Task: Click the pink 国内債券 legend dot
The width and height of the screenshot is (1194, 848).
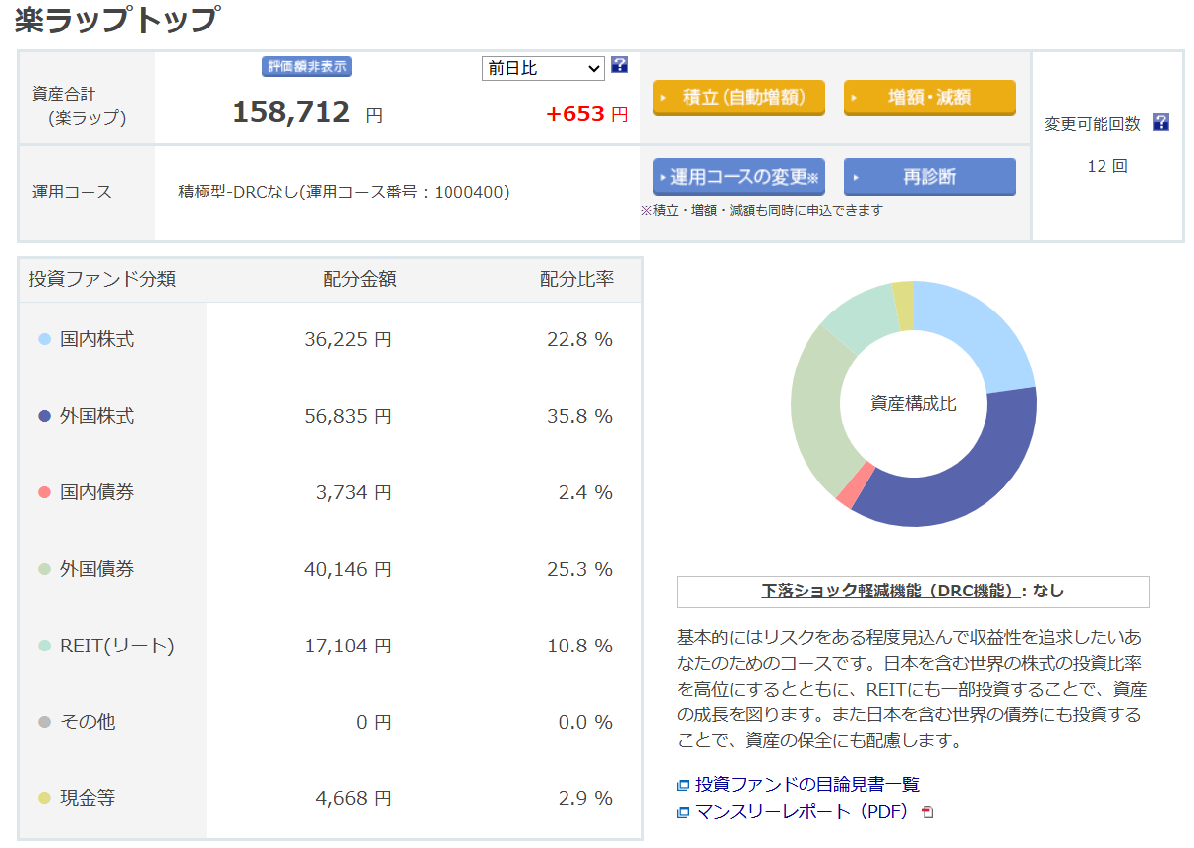Action: (x=44, y=493)
